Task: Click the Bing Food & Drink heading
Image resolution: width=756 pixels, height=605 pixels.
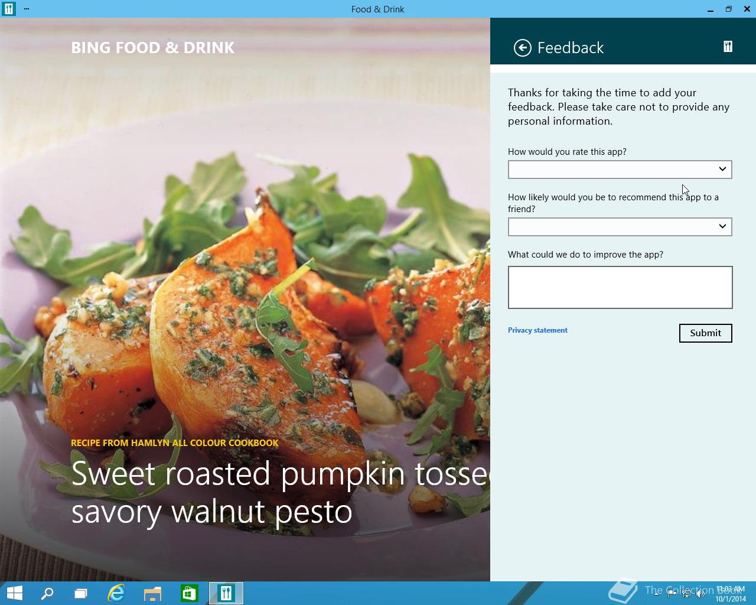Action: pos(152,48)
